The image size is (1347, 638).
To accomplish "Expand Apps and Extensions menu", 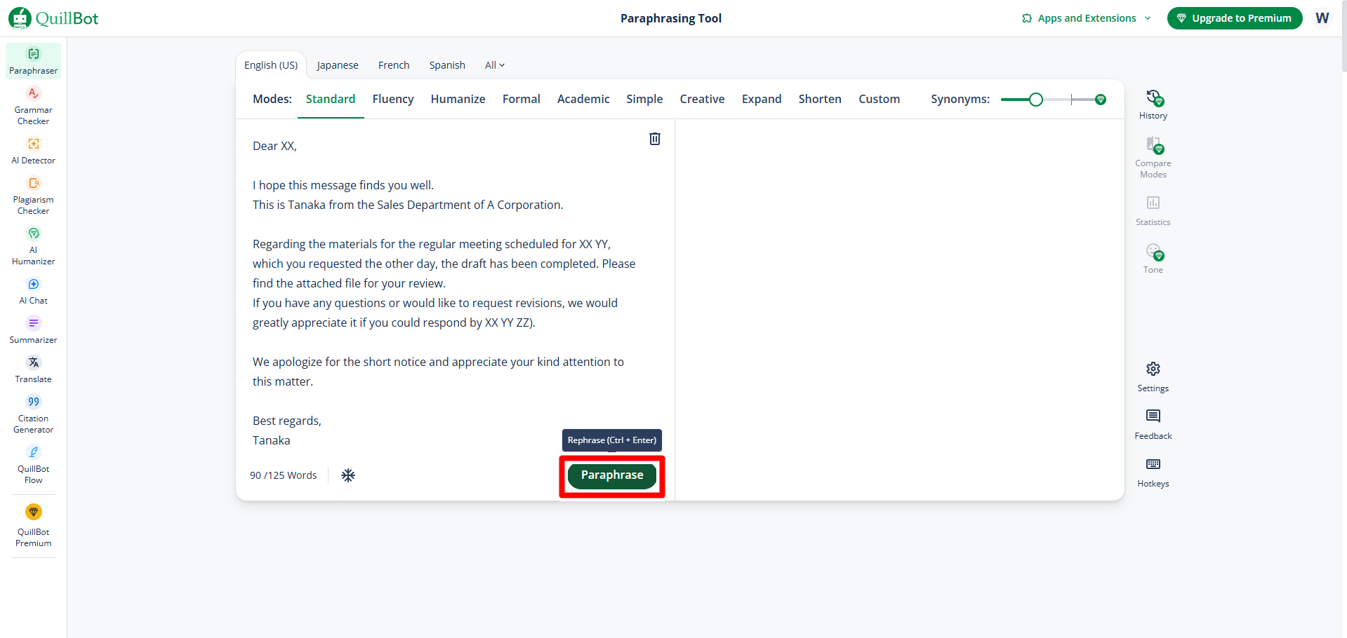I will (1087, 18).
